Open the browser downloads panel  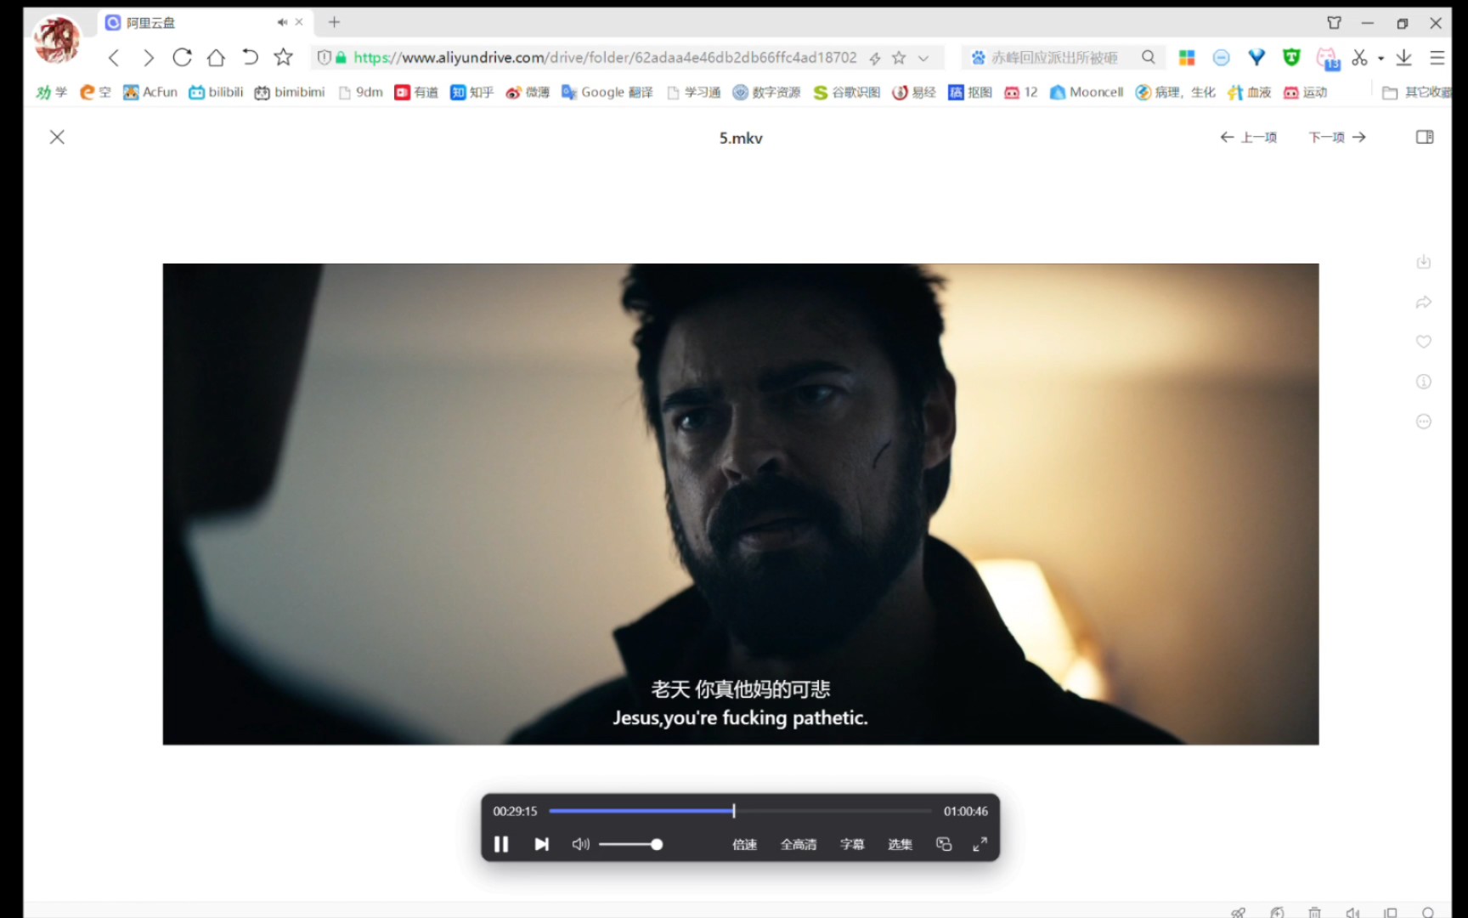coord(1403,57)
